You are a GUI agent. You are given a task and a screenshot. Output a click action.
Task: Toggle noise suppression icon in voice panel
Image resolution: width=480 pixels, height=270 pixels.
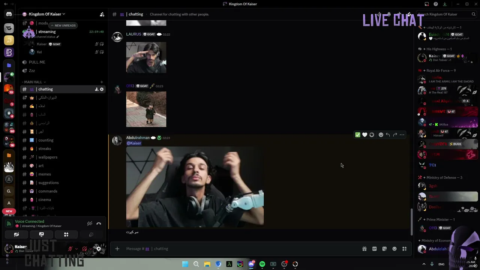[90, 224]
